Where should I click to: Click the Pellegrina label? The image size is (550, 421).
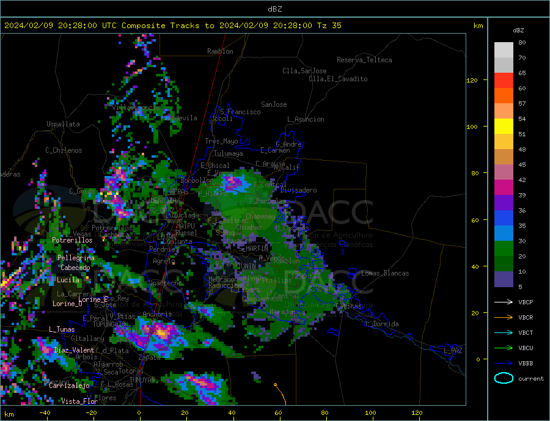click(76, 258)
